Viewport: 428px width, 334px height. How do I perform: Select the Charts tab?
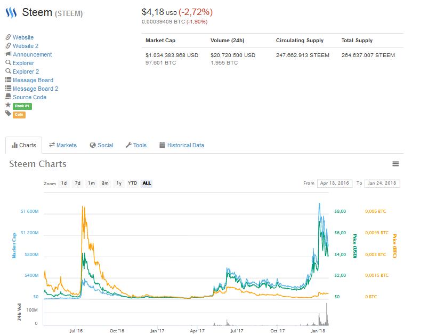24,145
